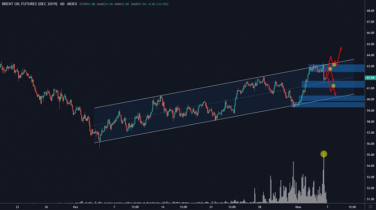Image resolution: width=376 pixels, height=210 pixels.
Task: Click the 58.00 price axis label
Action: pos(370,122)
